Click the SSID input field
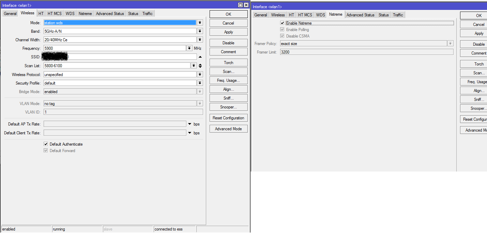Screen dimensions: 487x238 (120, 57)
